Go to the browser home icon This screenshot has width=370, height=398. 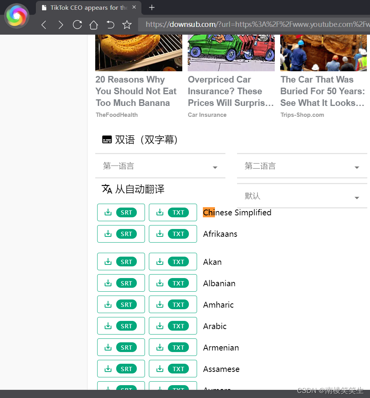click(x=94, y=25)
